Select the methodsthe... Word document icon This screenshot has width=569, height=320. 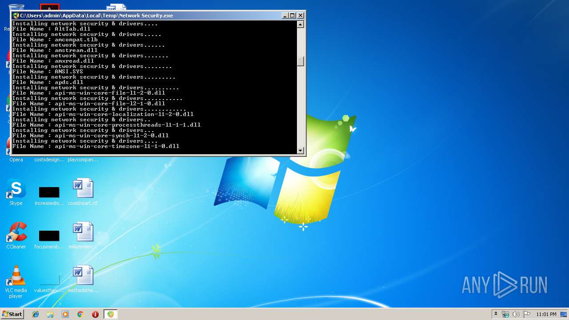tap(83, 279)
